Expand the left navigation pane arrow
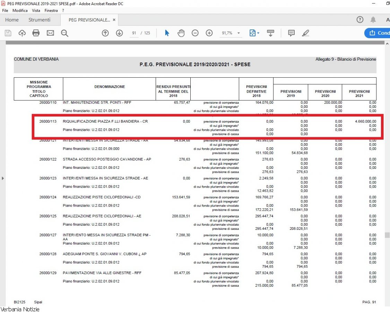Image resolution: width=390 pixels, height=312 pixels. pyautogui.click(x=3, y=178)
